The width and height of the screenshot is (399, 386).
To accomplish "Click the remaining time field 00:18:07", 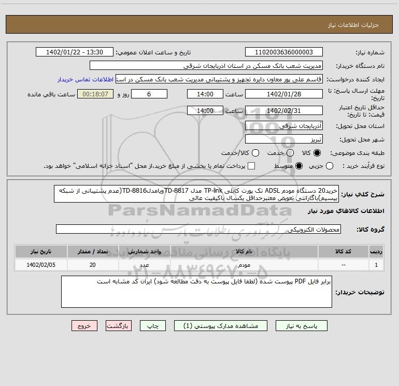I will (x=95, y=94).
